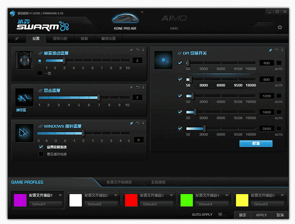Click the pin tab icon left of 设置

(17, 38)
